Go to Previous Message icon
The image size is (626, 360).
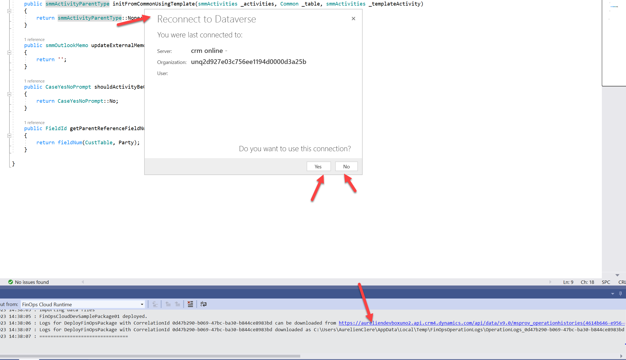pyautogui.click(x=168, y=304)
